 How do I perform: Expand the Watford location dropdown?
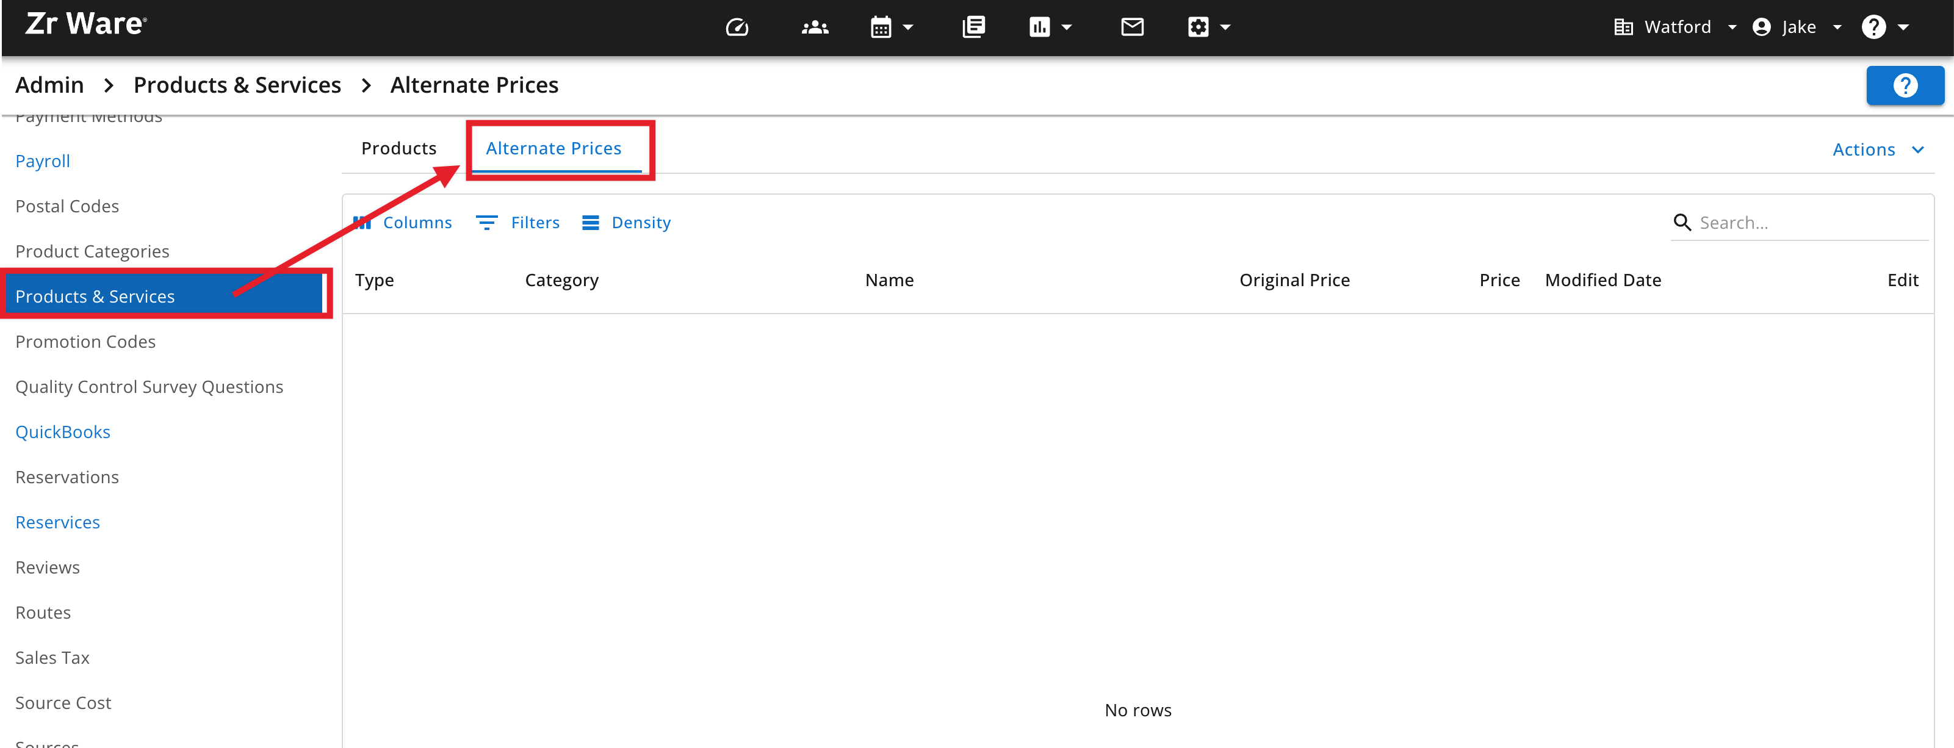click(1675, 27)
